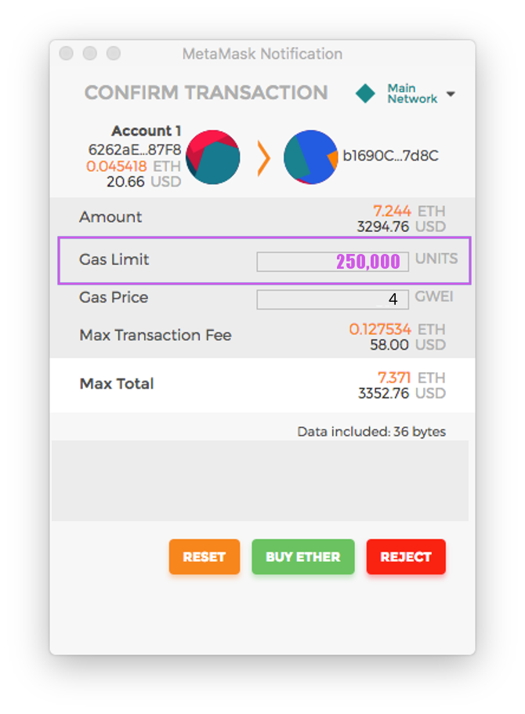The width and height of the screenshot is (525, 714).
Task: Click the orange arrow between accounts
Action: (x=263, y=158)
